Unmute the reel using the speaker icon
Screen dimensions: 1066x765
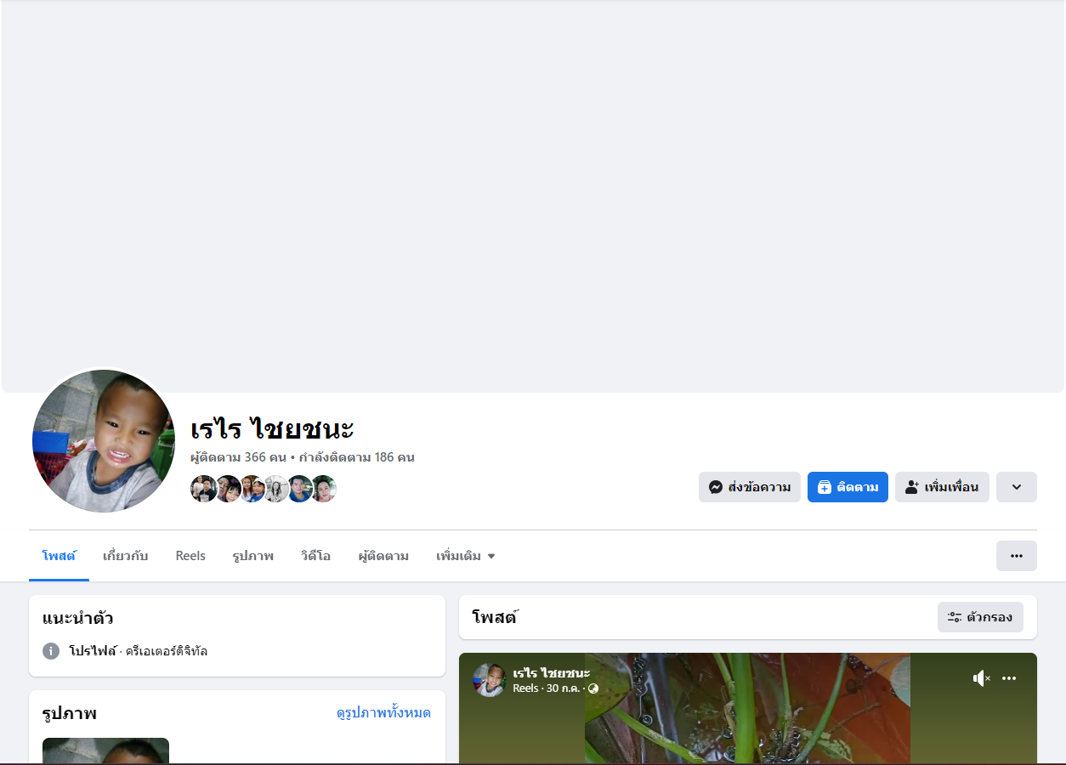tap(982, 678)
